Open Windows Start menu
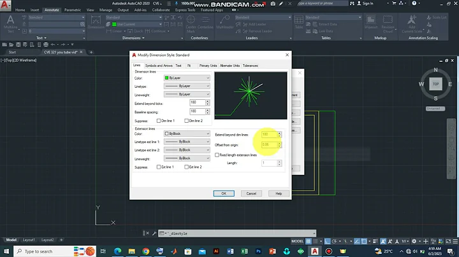The image size is (459, 257). 6,251
